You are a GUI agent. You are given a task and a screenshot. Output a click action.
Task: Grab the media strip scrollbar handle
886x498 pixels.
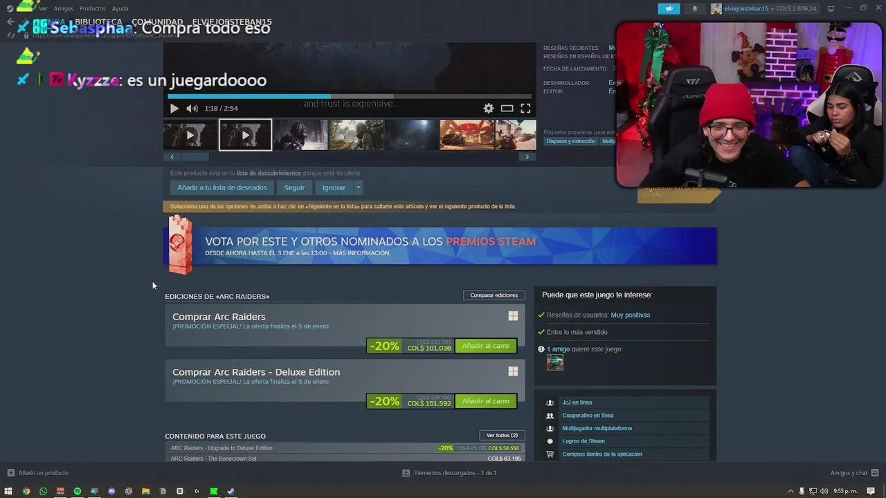pyautogui.click(x=195, y=157)
